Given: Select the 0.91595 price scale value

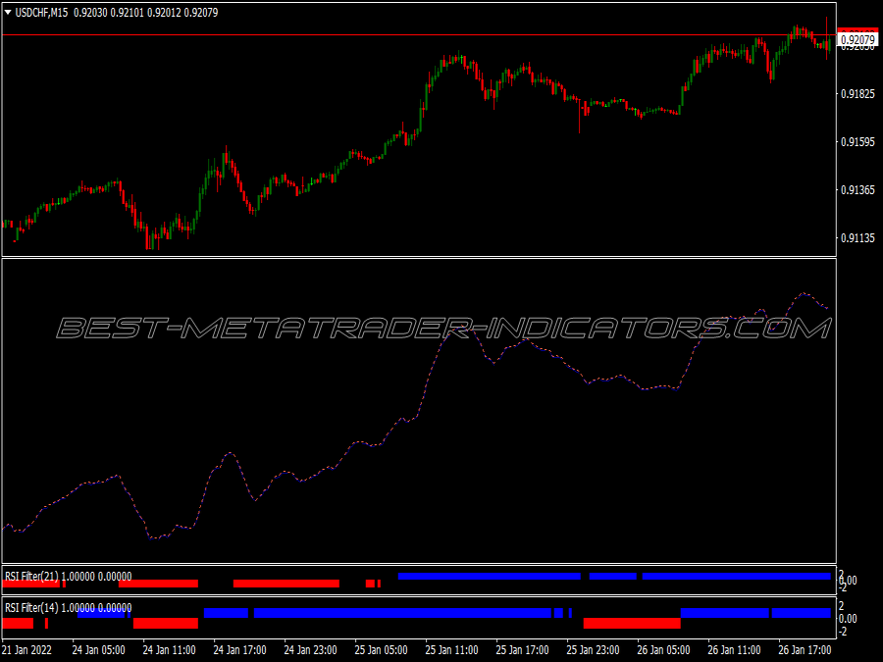Looking at the screenshot, I should [x=857, y=142].
